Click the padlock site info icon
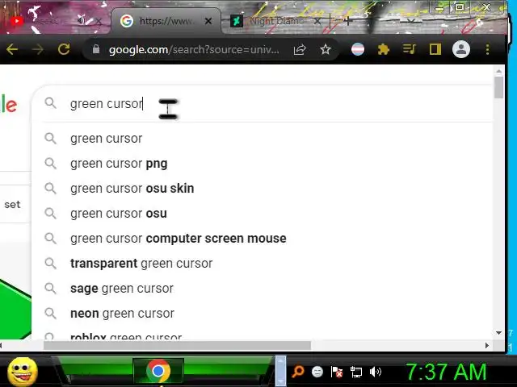 [x=95, y=49]
